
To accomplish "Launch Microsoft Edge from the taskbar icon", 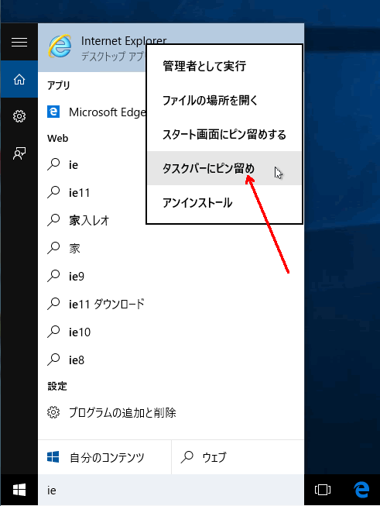I will point(361,490).
